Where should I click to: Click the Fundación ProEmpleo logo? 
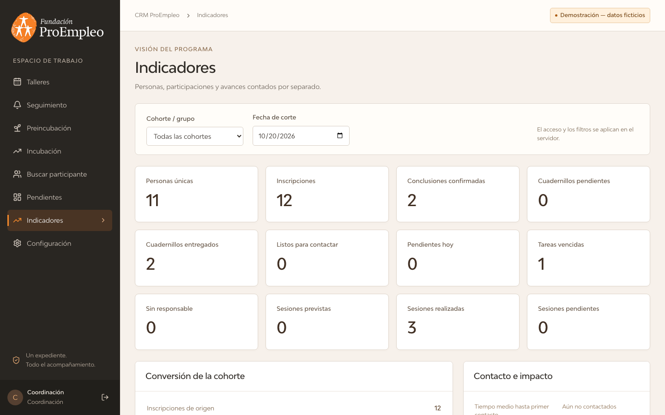pos(57,28)
